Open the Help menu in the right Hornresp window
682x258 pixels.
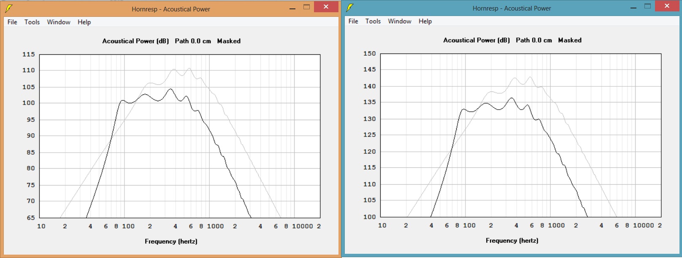point(425,21)
